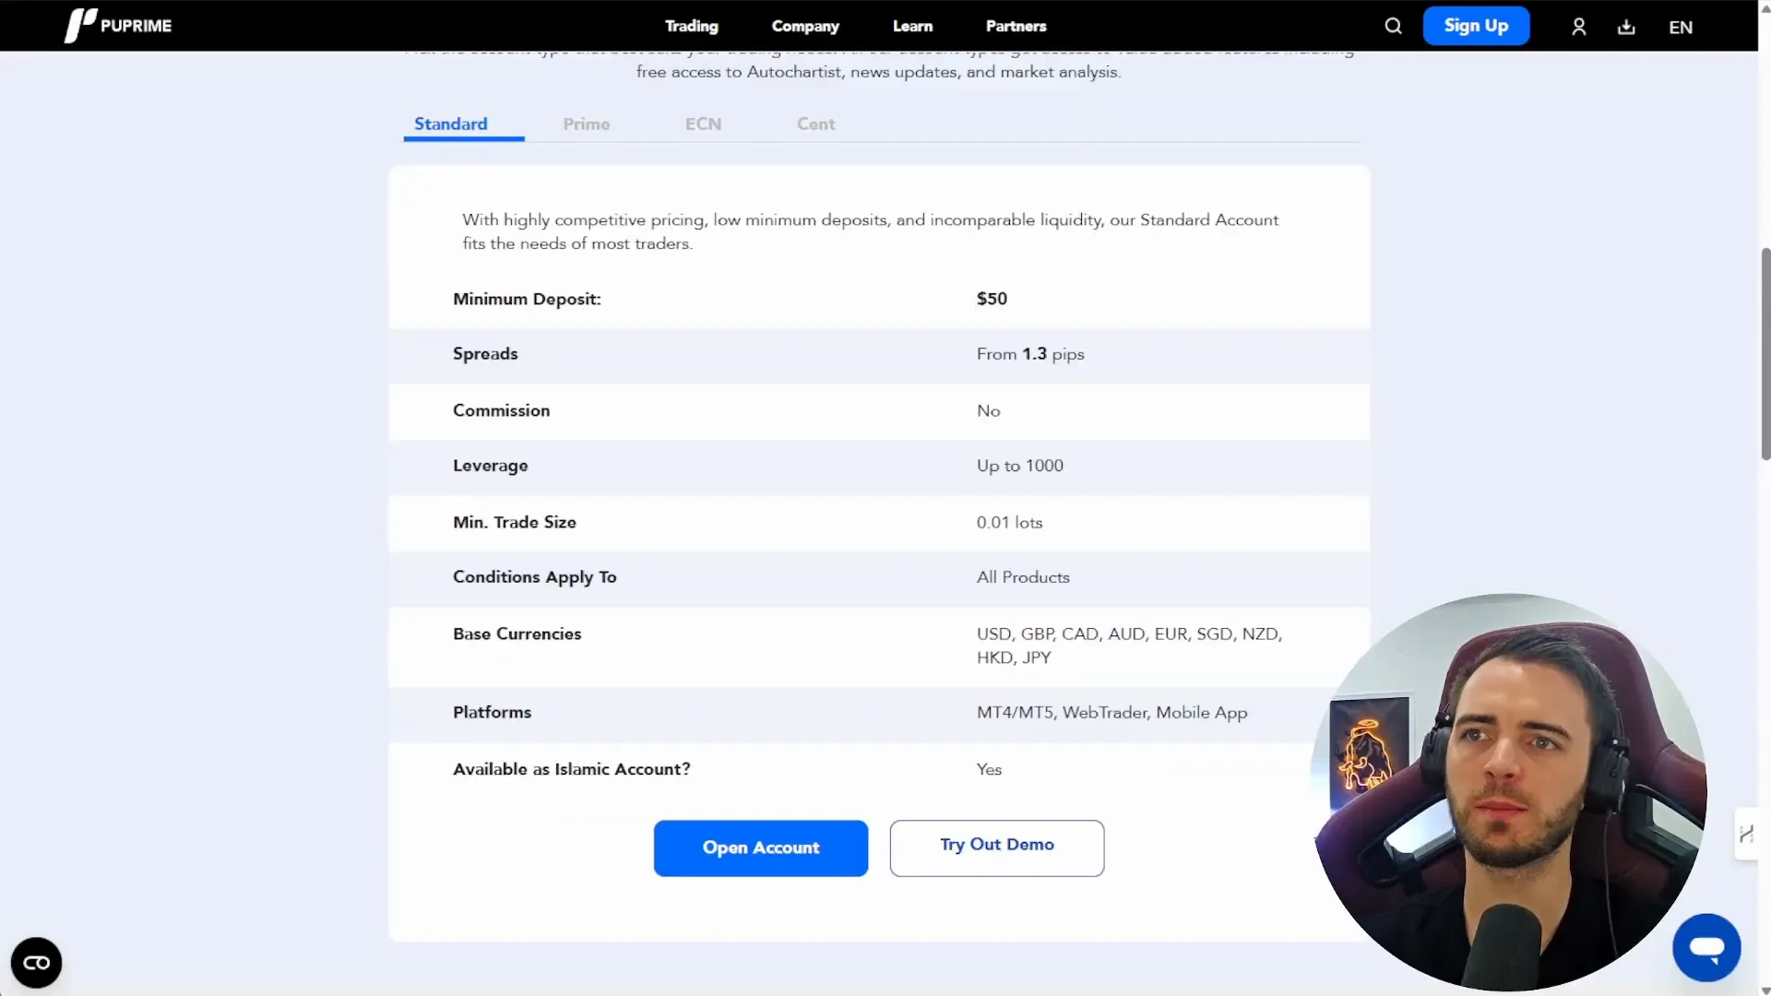Open the search magnifier icon
The width and height of the screenshot is (1771, 996).
(x=1393, y=26)
